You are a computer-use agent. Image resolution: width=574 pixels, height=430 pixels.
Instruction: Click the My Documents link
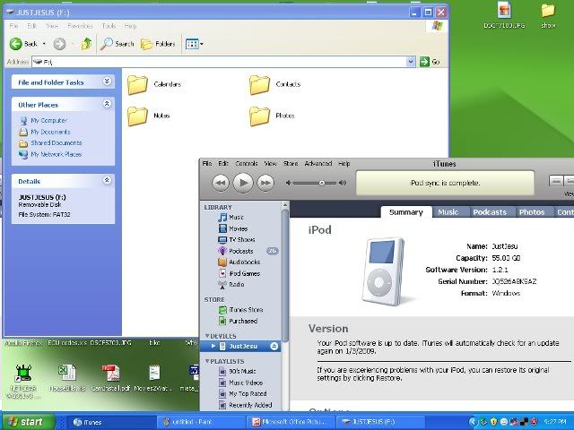(x=50, y=132)
